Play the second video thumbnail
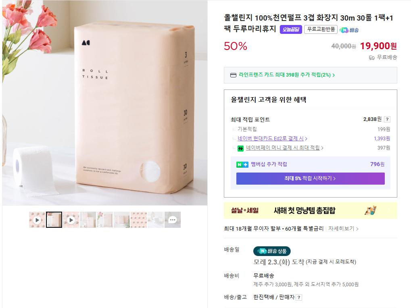 (x=71, y=220)
